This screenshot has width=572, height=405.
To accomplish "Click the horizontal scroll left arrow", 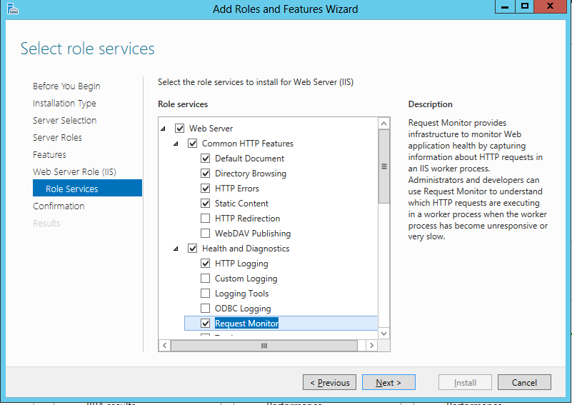I will point(164,345).
